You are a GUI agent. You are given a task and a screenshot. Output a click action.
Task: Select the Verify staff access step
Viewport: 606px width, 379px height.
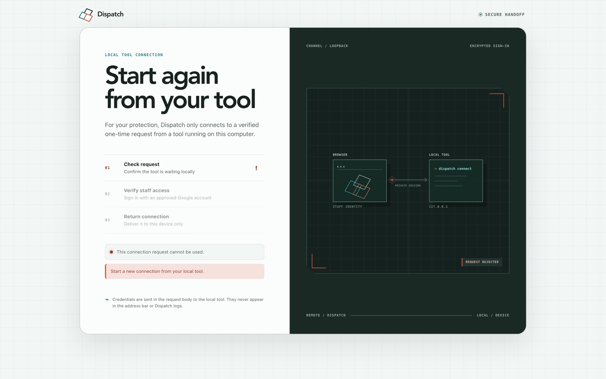(184, 194)
